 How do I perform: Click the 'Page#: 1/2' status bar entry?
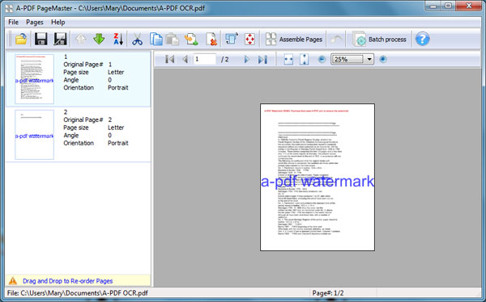328,293
